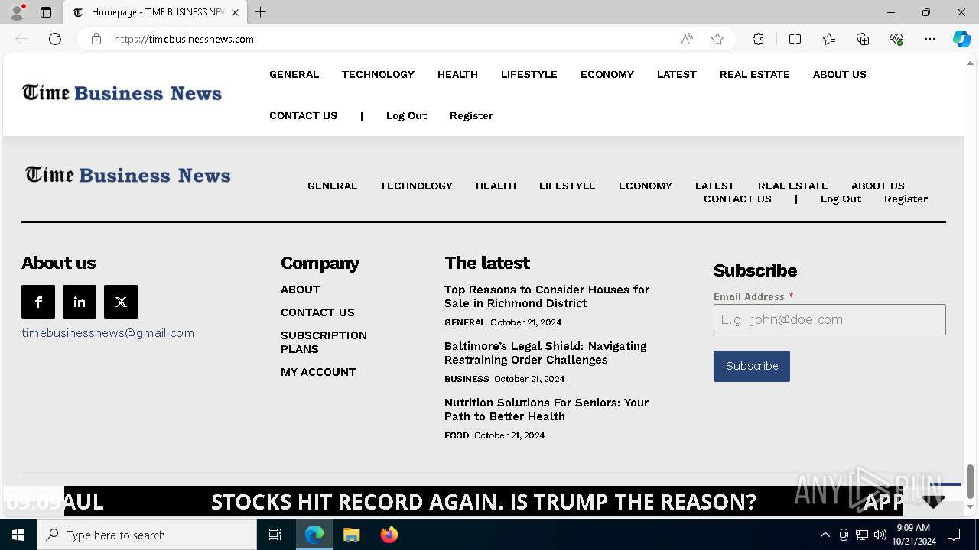
Task: Read Nutrition Solutions For Seniors article
Action: pyautogui.click(x=546, y=409)
